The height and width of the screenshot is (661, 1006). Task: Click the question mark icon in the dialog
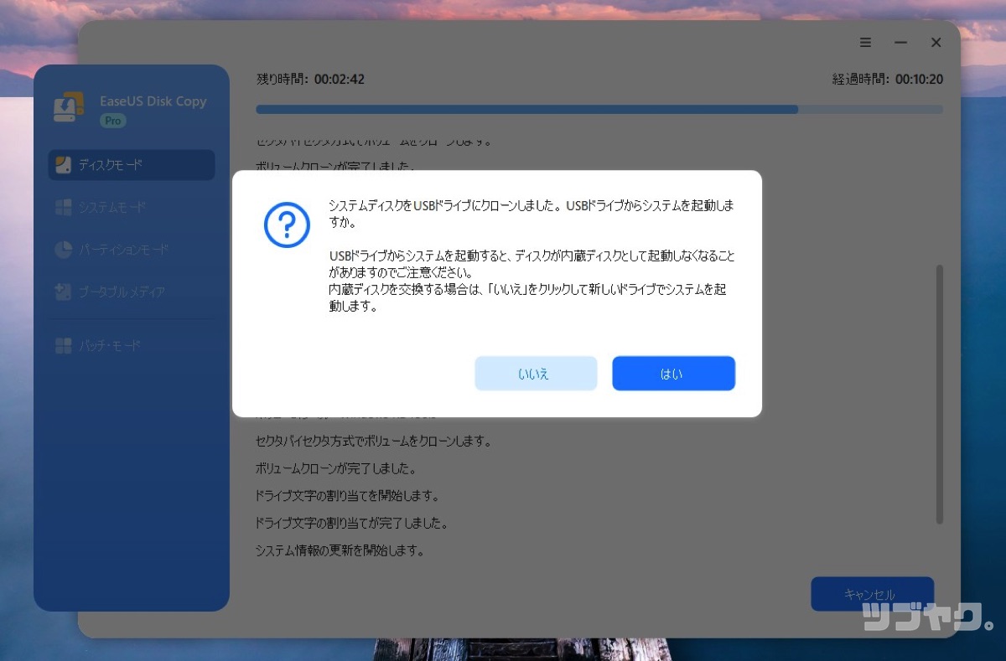287,225
